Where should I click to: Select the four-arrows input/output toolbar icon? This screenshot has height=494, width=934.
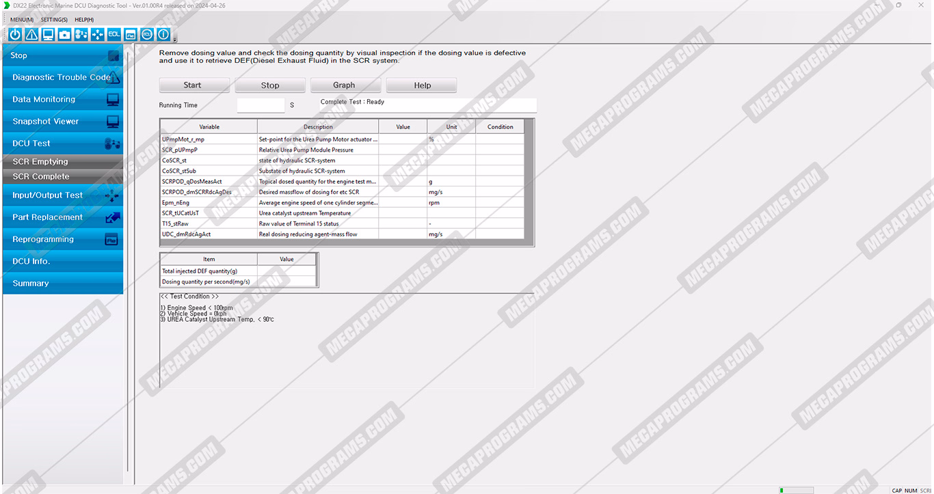tap(97, 34)
